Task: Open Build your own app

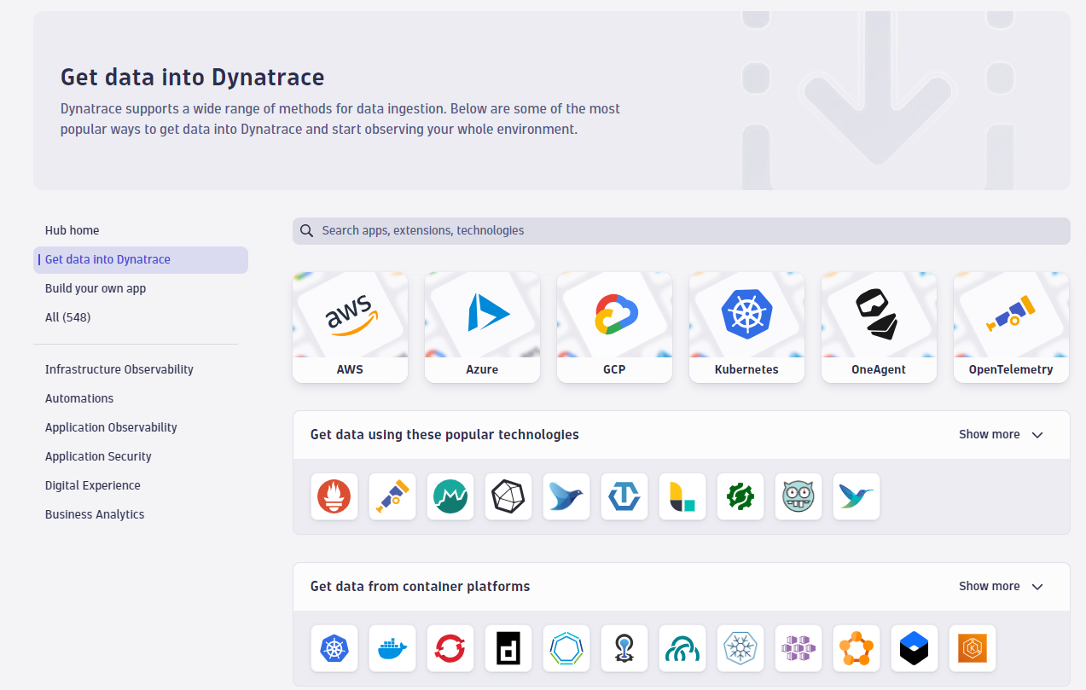Action: click(96, 288)
